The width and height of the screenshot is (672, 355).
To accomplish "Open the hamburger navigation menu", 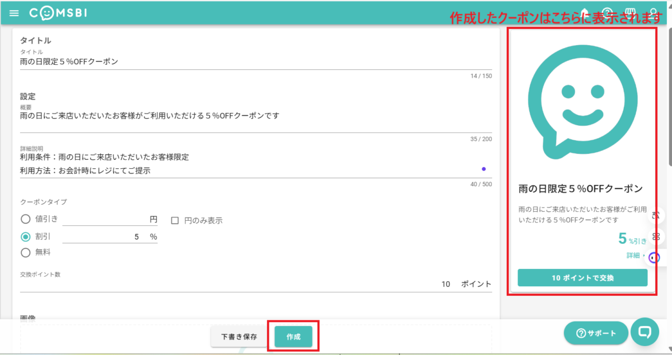I will [x=14, y=13].
